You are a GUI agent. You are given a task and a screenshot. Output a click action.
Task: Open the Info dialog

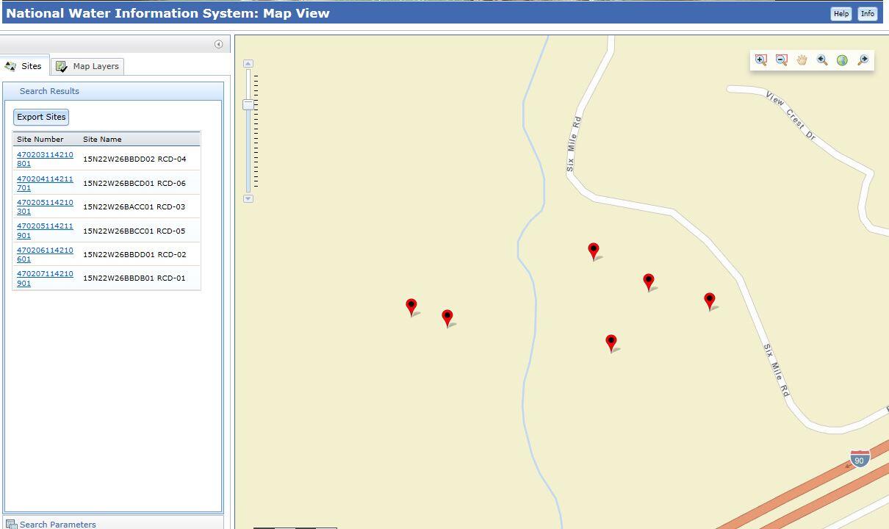[868, 13]
